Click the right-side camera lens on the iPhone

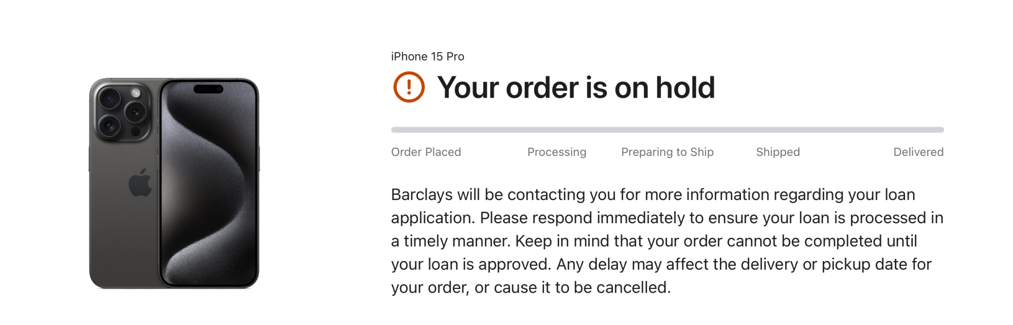[135, 111]
